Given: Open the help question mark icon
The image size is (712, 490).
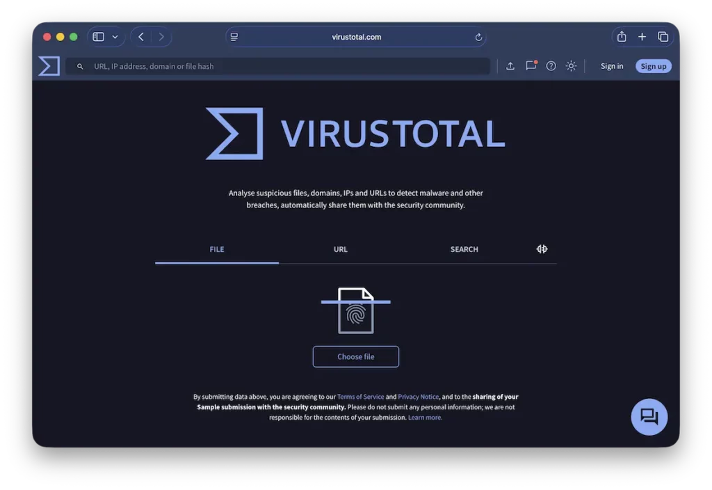Looking at the screenshot, I should [551, 65].
